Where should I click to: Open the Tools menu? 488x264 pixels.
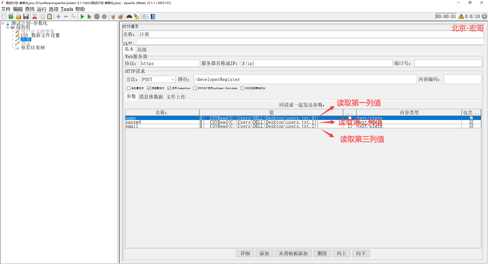click(x=67, y=9)
